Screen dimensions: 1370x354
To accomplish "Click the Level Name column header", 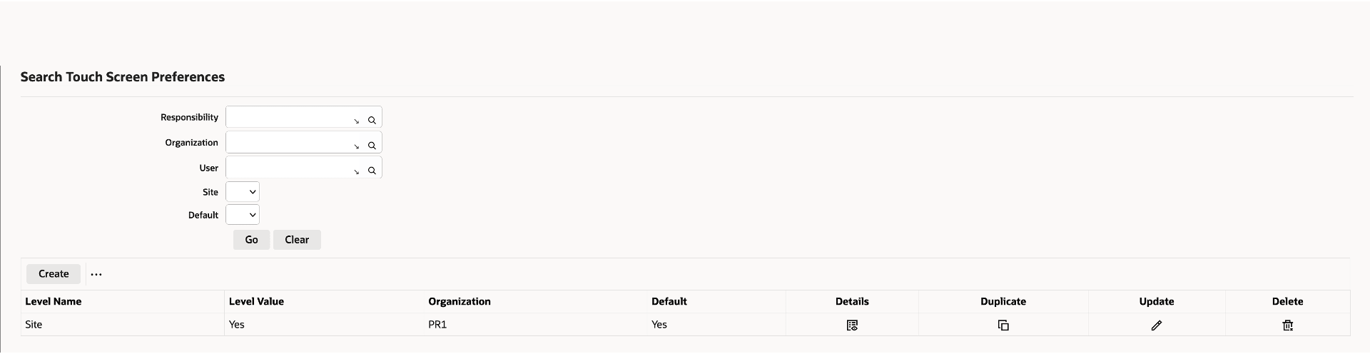I will (x=54, y=301).
